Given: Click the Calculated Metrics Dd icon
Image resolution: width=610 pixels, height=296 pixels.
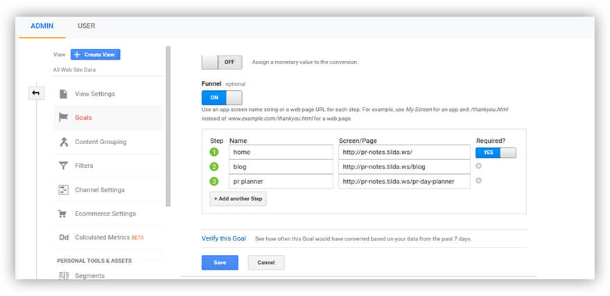Looking at the screenshot, I should pyautogui.click(x=64, y=237).
